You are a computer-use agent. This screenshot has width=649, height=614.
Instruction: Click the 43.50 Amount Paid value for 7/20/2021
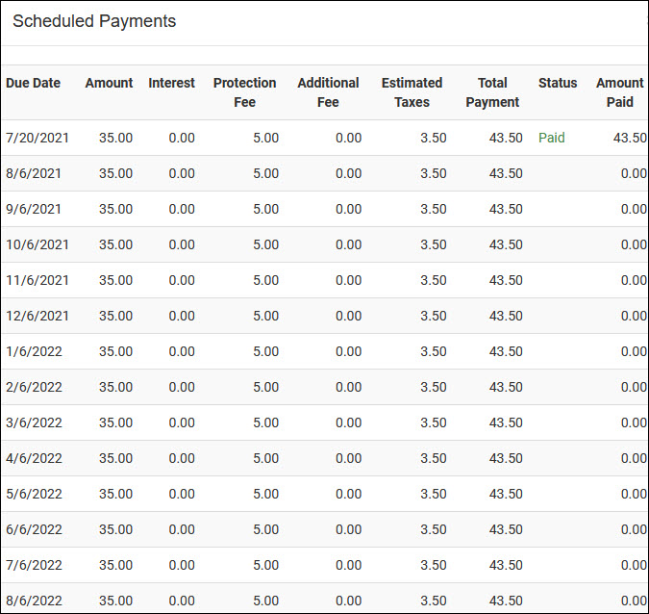[630, 138]
